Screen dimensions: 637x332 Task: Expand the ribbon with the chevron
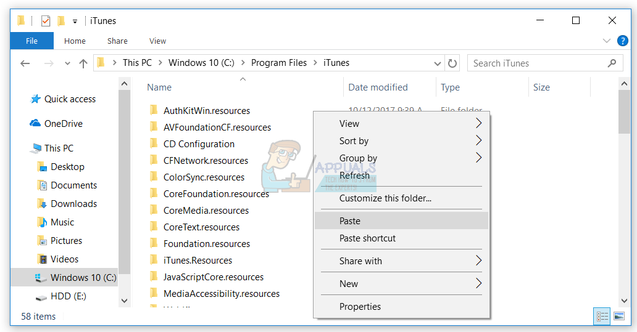pyautogui.click(x=607, y=41)
